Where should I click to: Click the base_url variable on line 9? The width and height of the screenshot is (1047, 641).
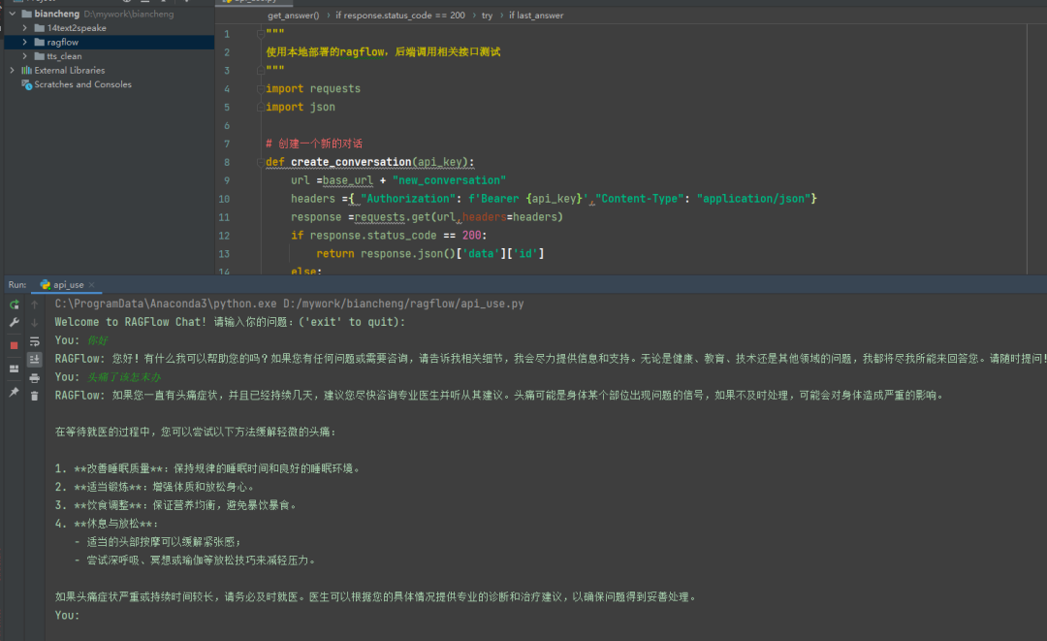point(348,180)
